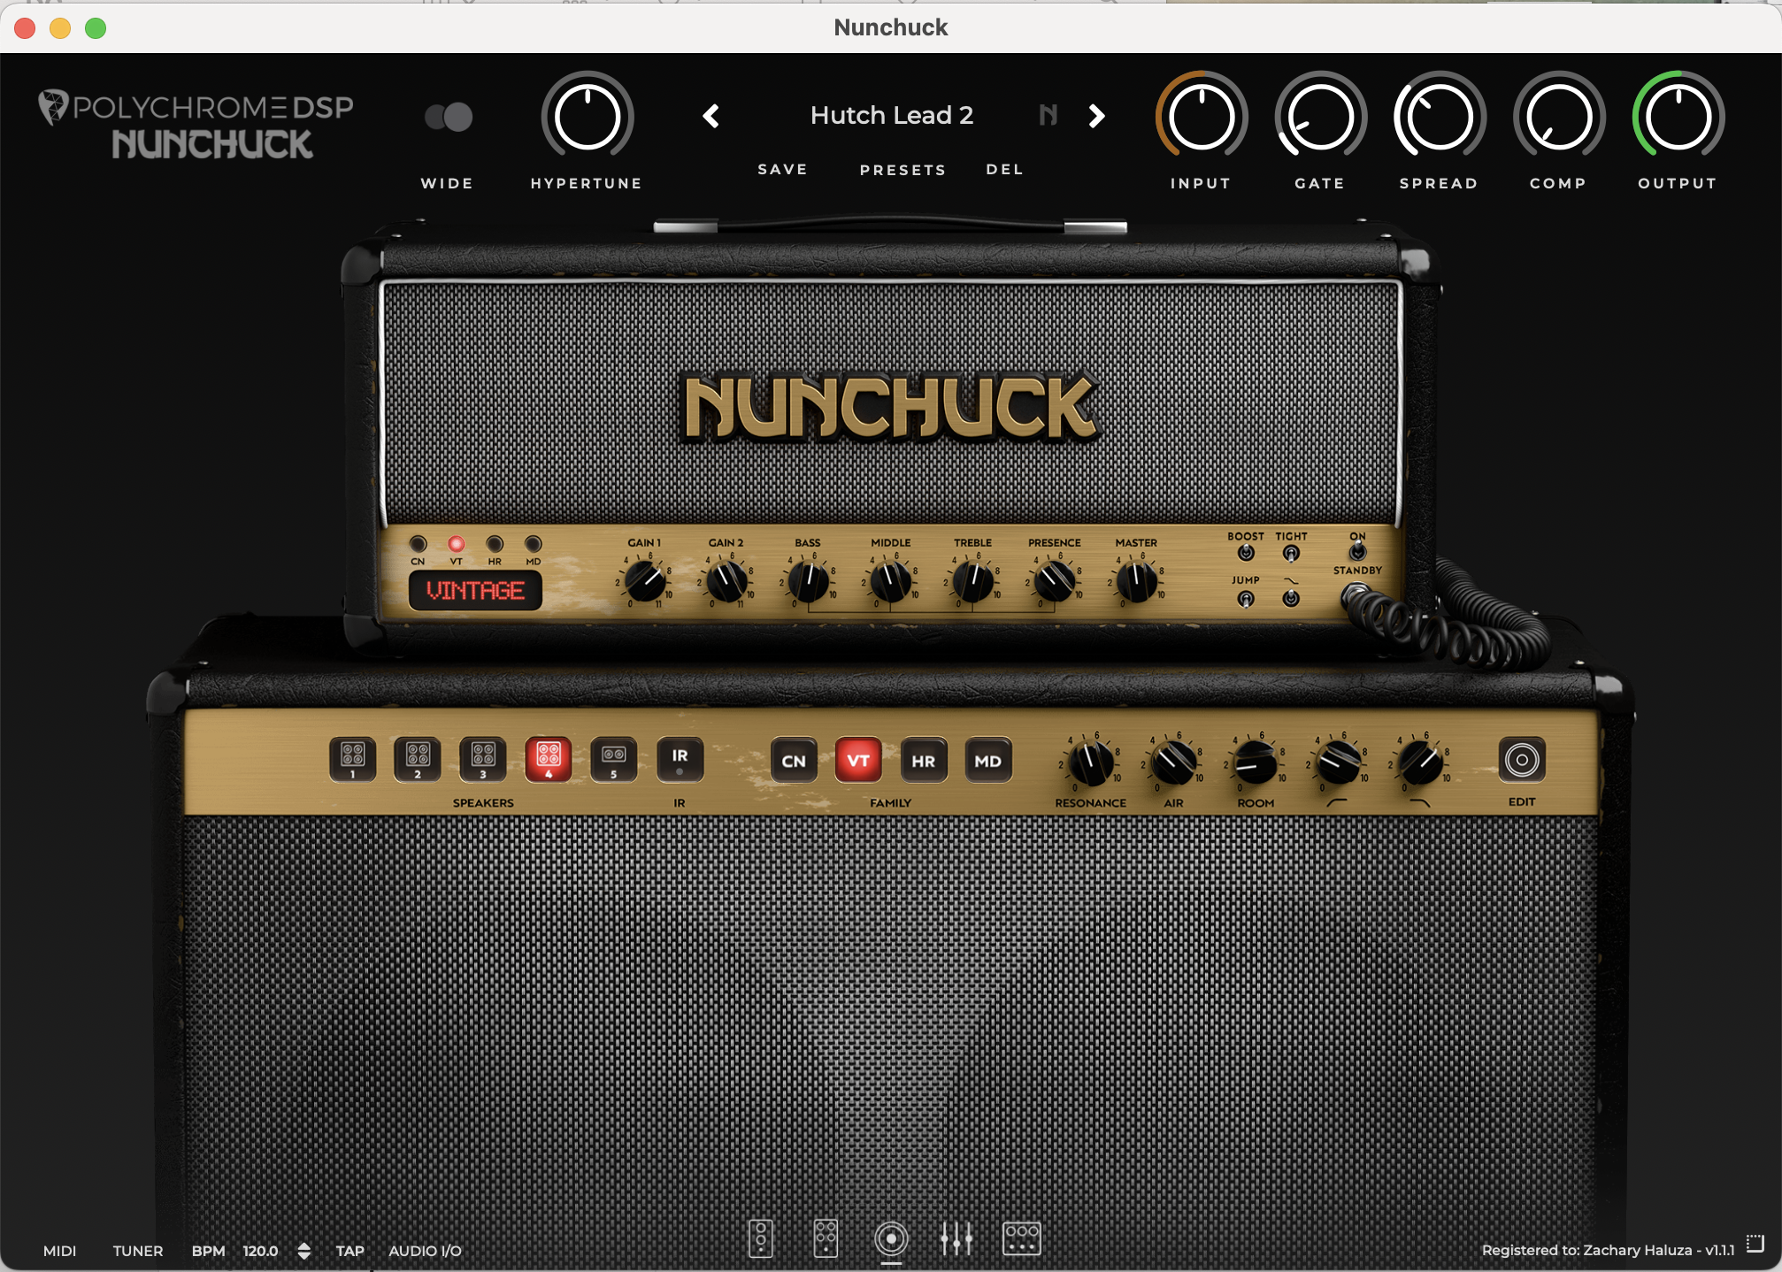Click the resize window icon bottom-right

1755,1244
